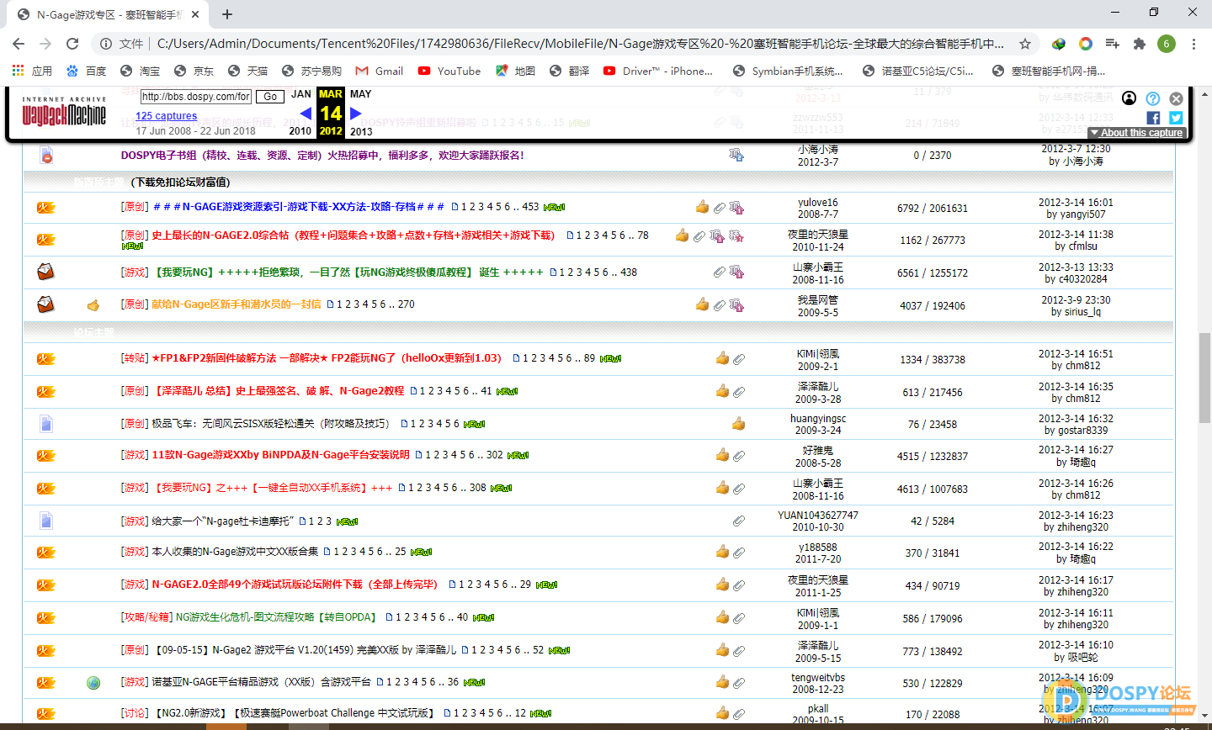Open the Wayback user account icon
The height and width of the screenshot is (730, 1212).
(1130, 98)
